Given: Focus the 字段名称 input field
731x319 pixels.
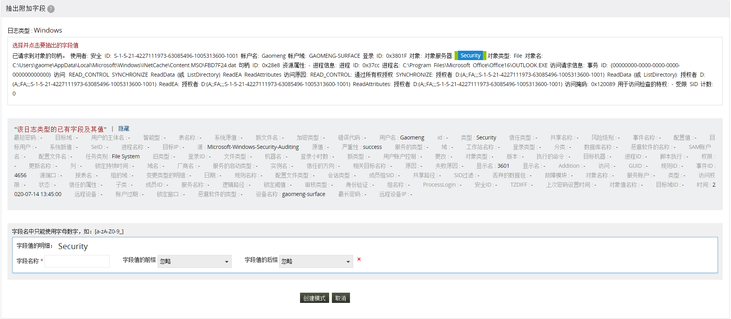Looking at the screenshot, I should tap(77, 261).
